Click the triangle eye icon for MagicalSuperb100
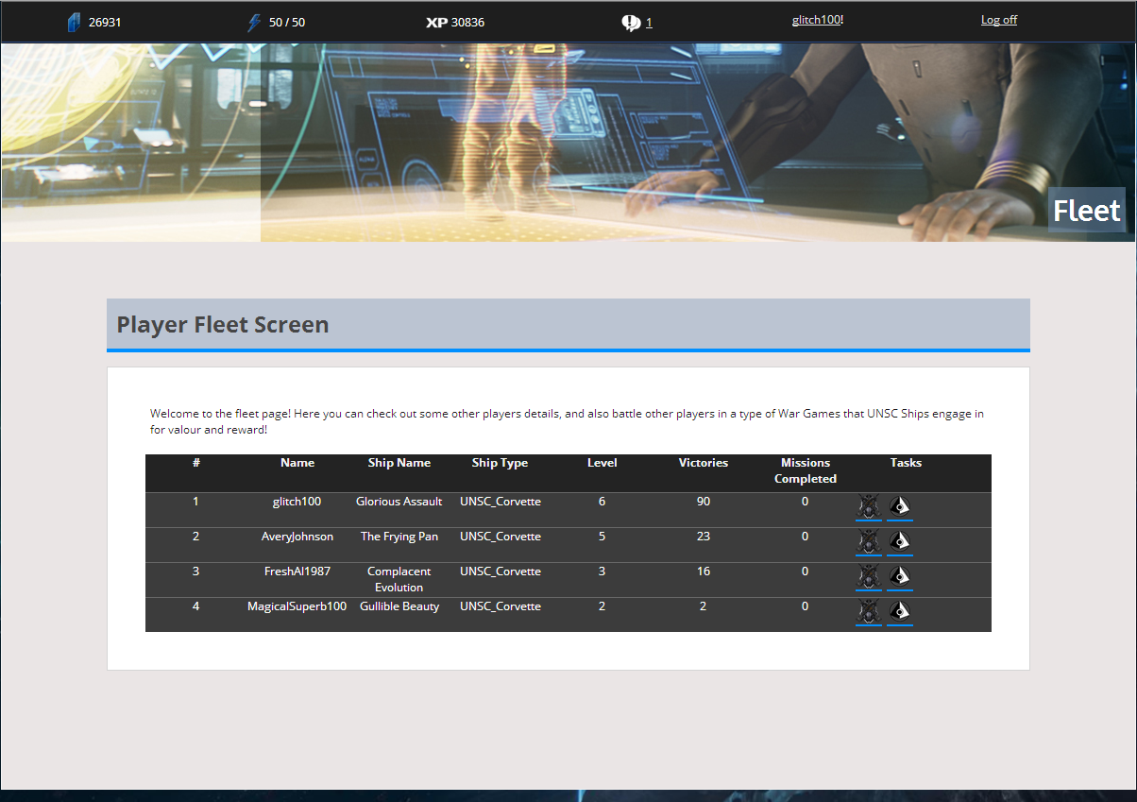This screenshot has width=1137, height=802. coord(900,612)
